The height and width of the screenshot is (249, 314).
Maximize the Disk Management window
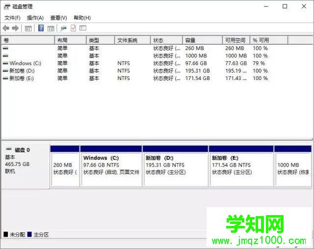tap(285, 6)
